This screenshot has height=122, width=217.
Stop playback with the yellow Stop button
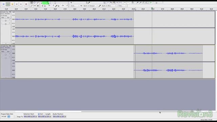[12, 4]
